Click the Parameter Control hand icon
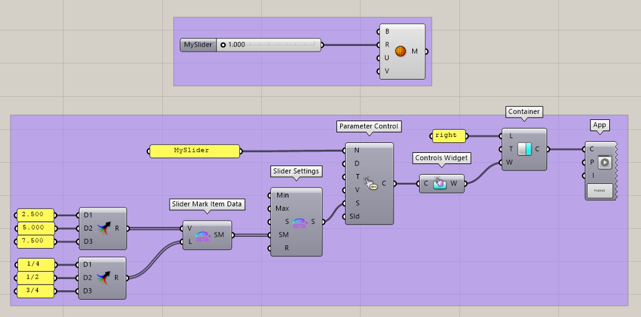Image resolution: width=641 pixels, height=317 pixels. pyautogui.click(x=371, y=183)
